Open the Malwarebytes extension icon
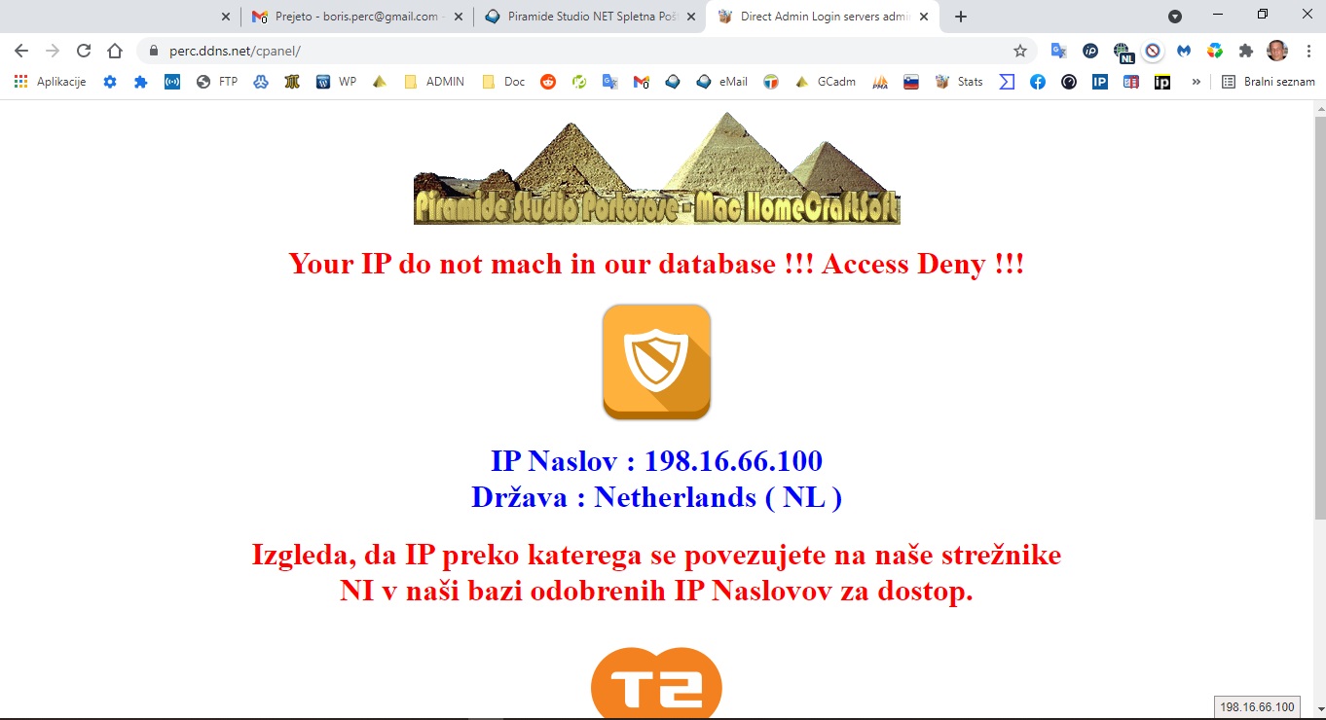The image size is (1326, 720). point(1184,51)
